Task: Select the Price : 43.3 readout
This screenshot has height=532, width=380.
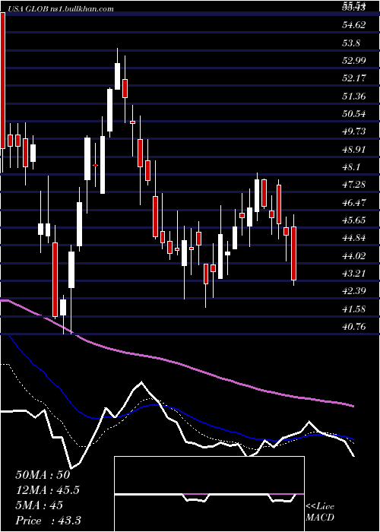Action: coord(48,521)
